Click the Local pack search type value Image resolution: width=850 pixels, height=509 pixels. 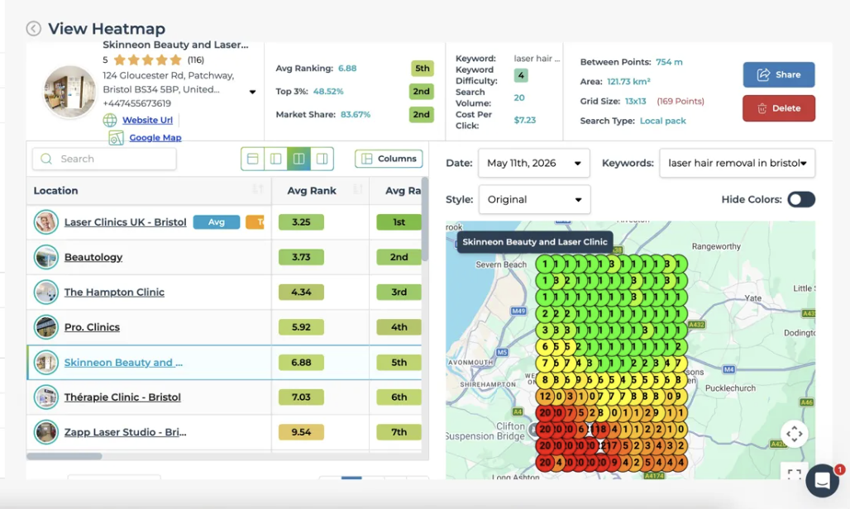662,121
